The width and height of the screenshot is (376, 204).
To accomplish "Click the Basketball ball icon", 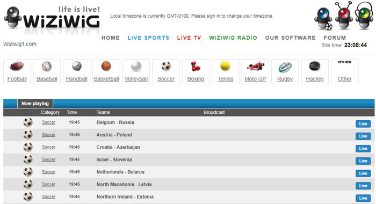I will point(106,66).
